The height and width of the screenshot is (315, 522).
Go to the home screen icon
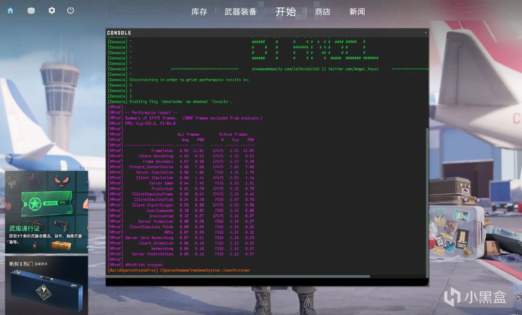[x=10, y=11]
